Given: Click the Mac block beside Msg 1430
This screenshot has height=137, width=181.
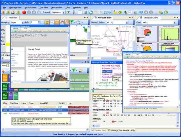Looking at the screenshot, I should (16, 96).
